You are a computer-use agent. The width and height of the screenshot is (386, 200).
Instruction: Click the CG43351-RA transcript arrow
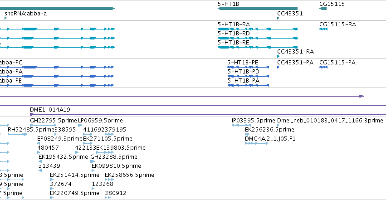point(279,56)
